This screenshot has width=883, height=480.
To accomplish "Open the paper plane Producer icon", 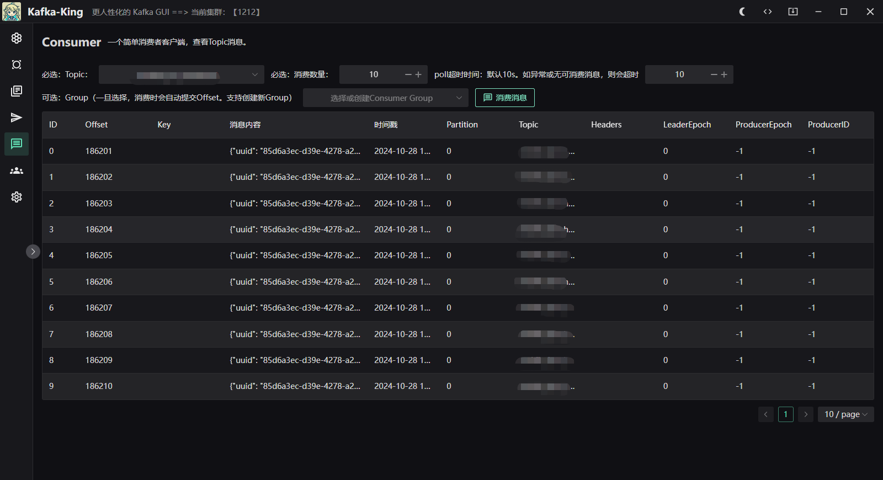I will 17,118.
